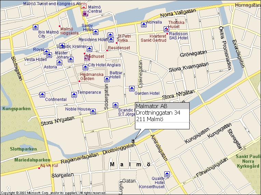Click hotel icon right after Scandic Kramer label

pyautogui.click(x=90, y=49)
